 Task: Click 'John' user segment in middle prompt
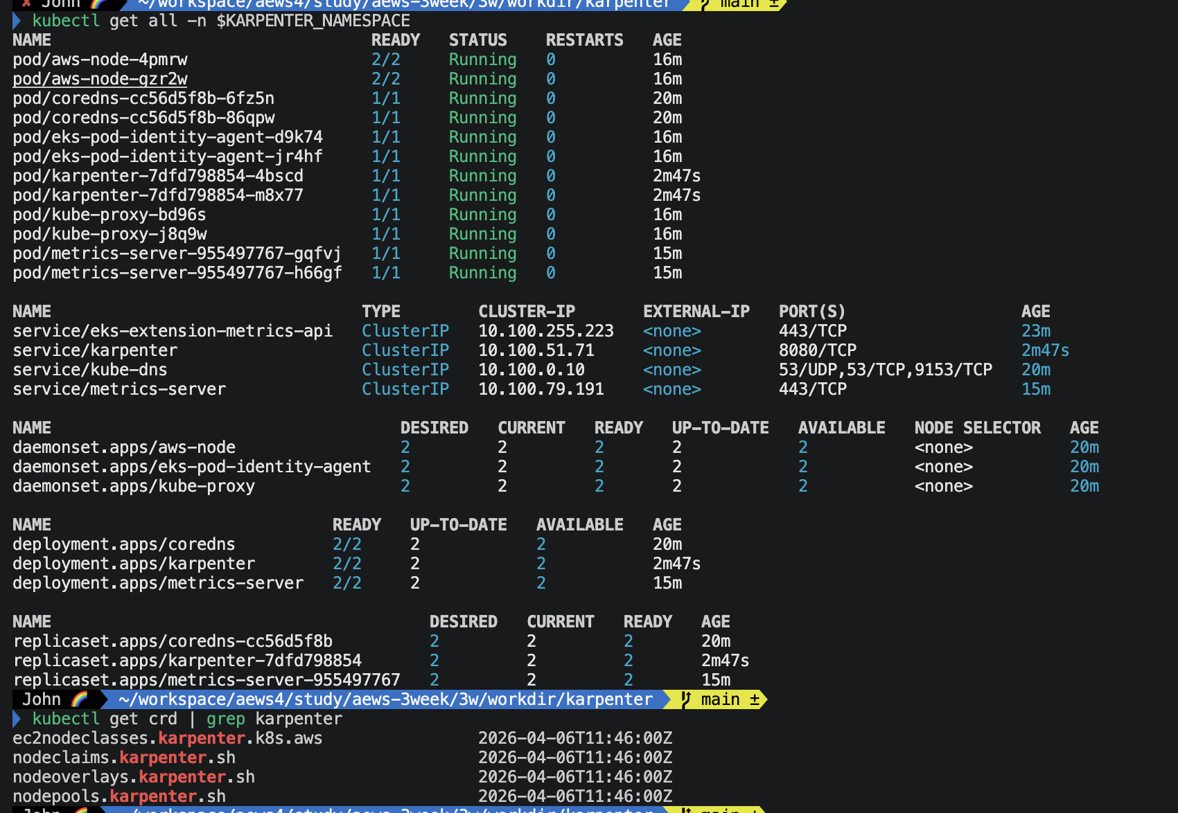42,699
